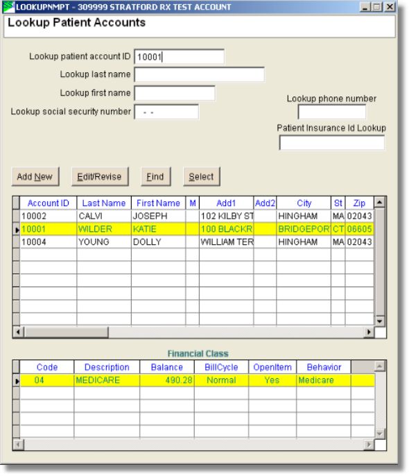Click the WILLIAM TER address cell
The image size is (409, 476).
tap(226, 242)
